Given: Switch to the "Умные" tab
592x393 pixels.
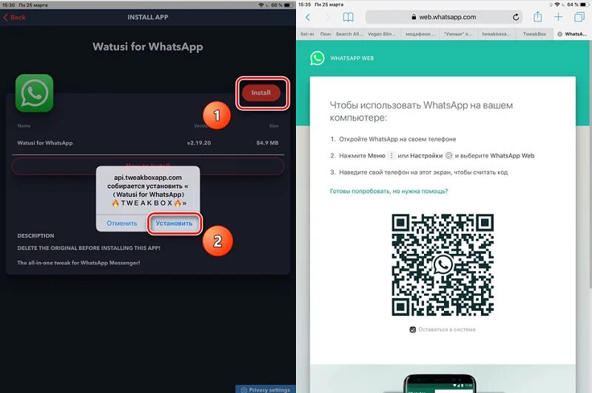Looking at the screenshot, I should click(x=458, y=34).
